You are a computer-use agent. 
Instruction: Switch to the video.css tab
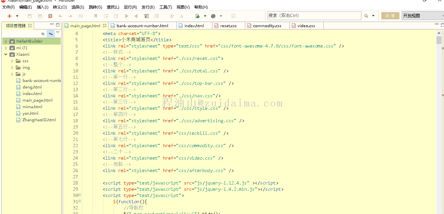pyautogui.click(x=306, y=26)
